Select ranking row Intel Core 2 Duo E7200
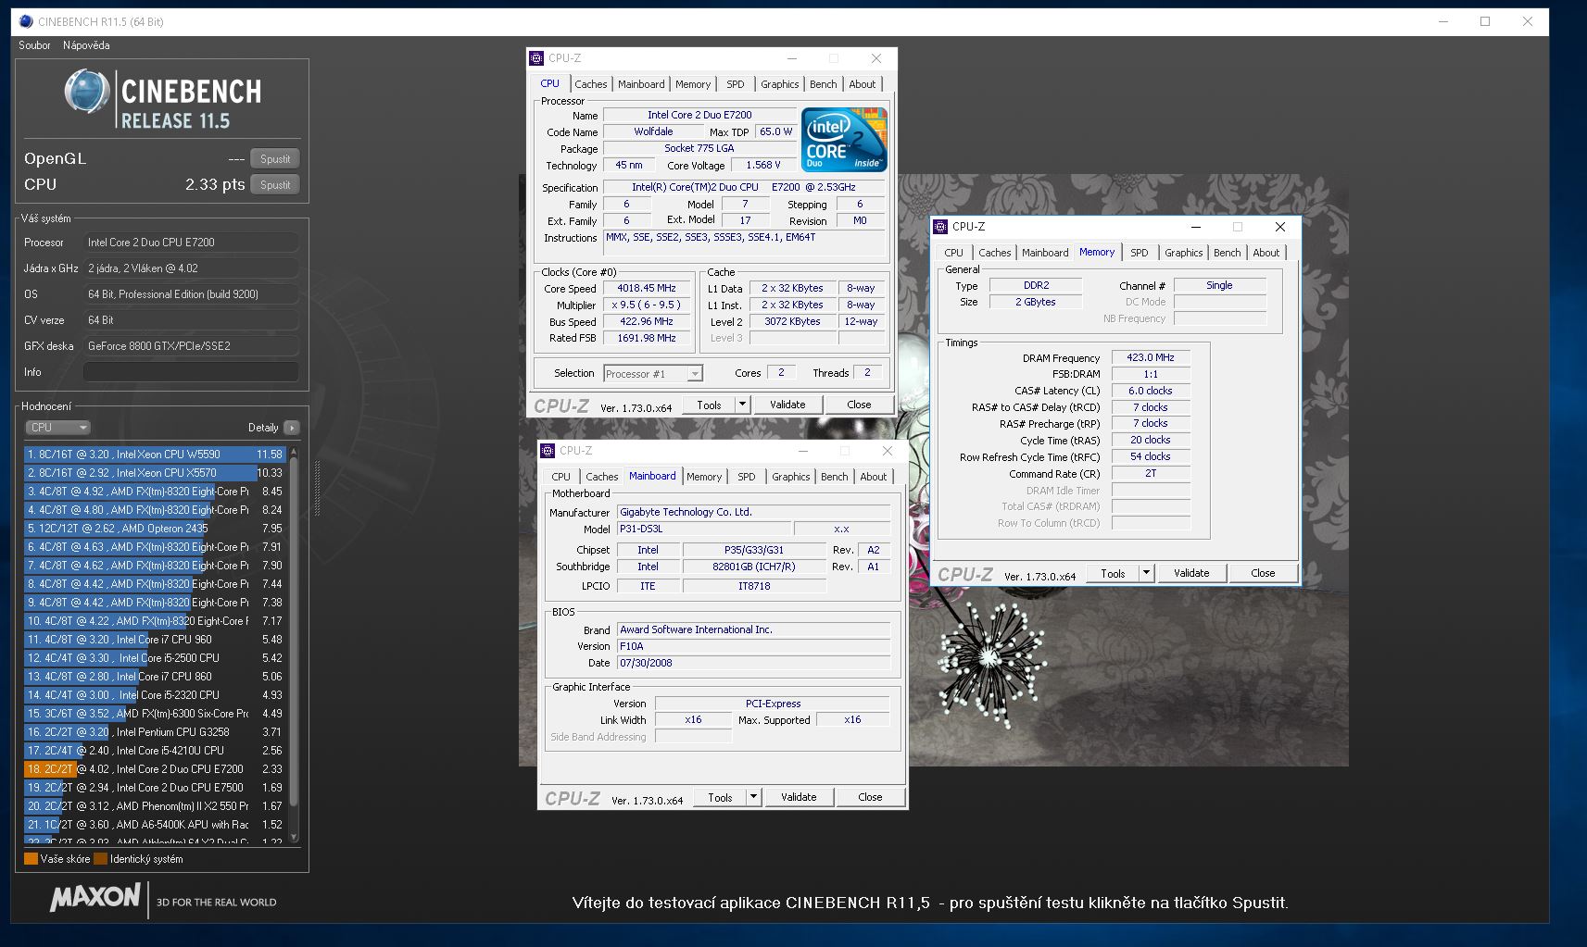This screenshot has height=947, width=1587. coord(155,769)
